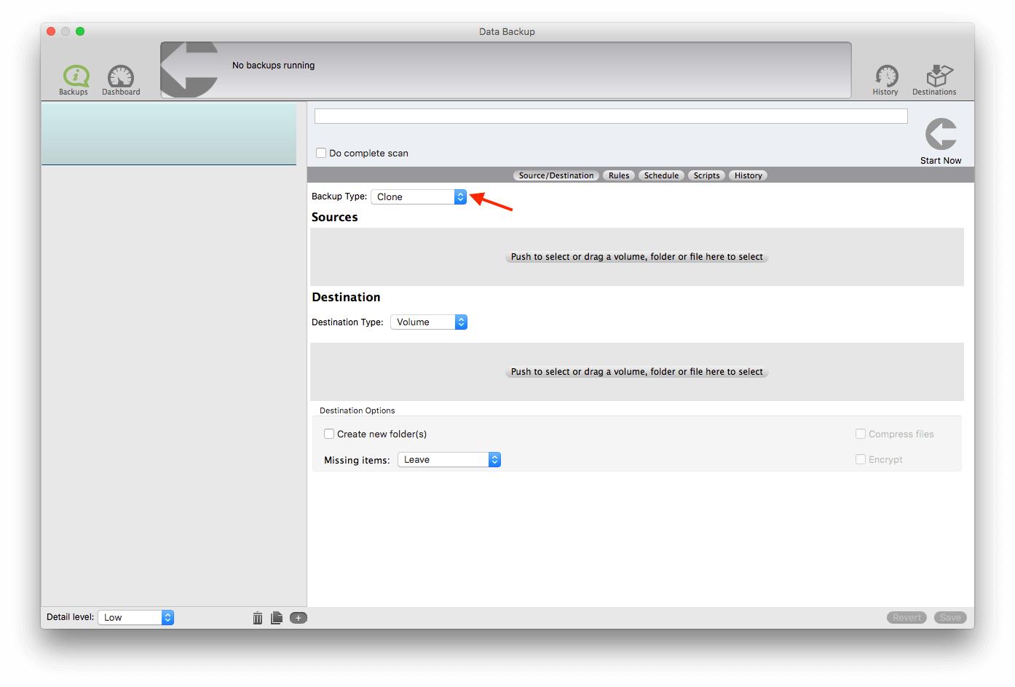Click the backup name input field
This screenshot has width=1015, height=687.
point(610,115)
